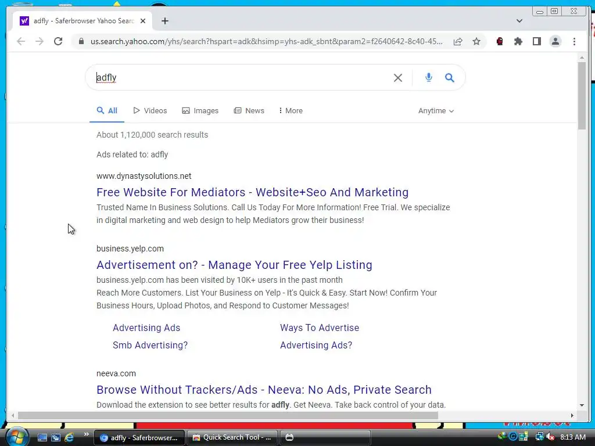View site info via the lock icon
595x446 pixels.
pos(81,41)
